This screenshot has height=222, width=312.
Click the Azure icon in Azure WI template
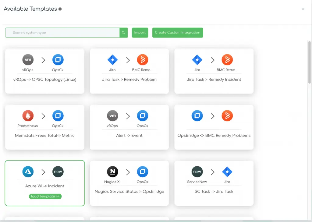[x=28, y=172]
